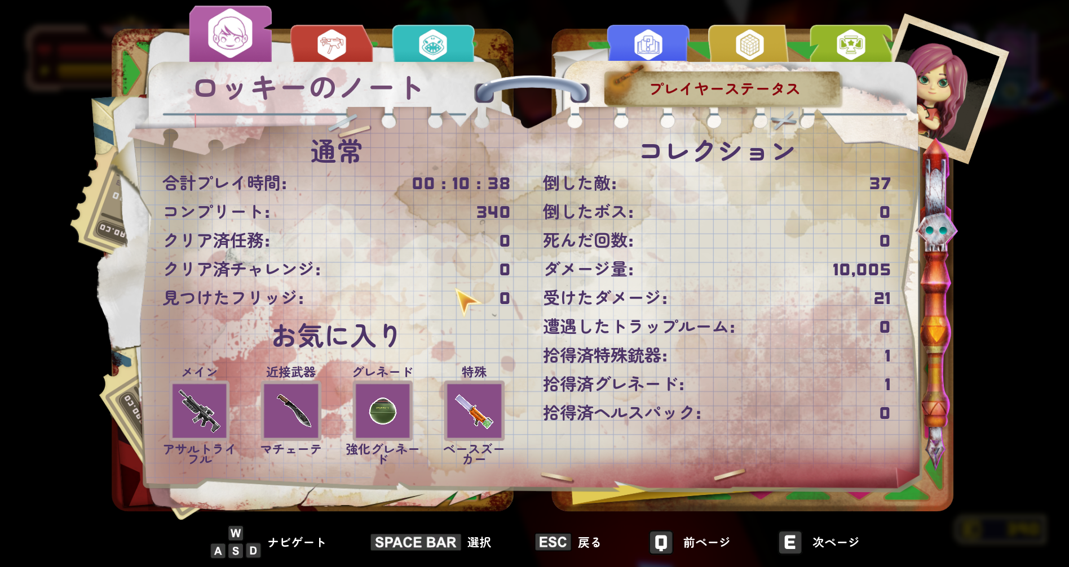
Task: Select the アサルトライフル main weapon icon
Action: coord(200,410)
